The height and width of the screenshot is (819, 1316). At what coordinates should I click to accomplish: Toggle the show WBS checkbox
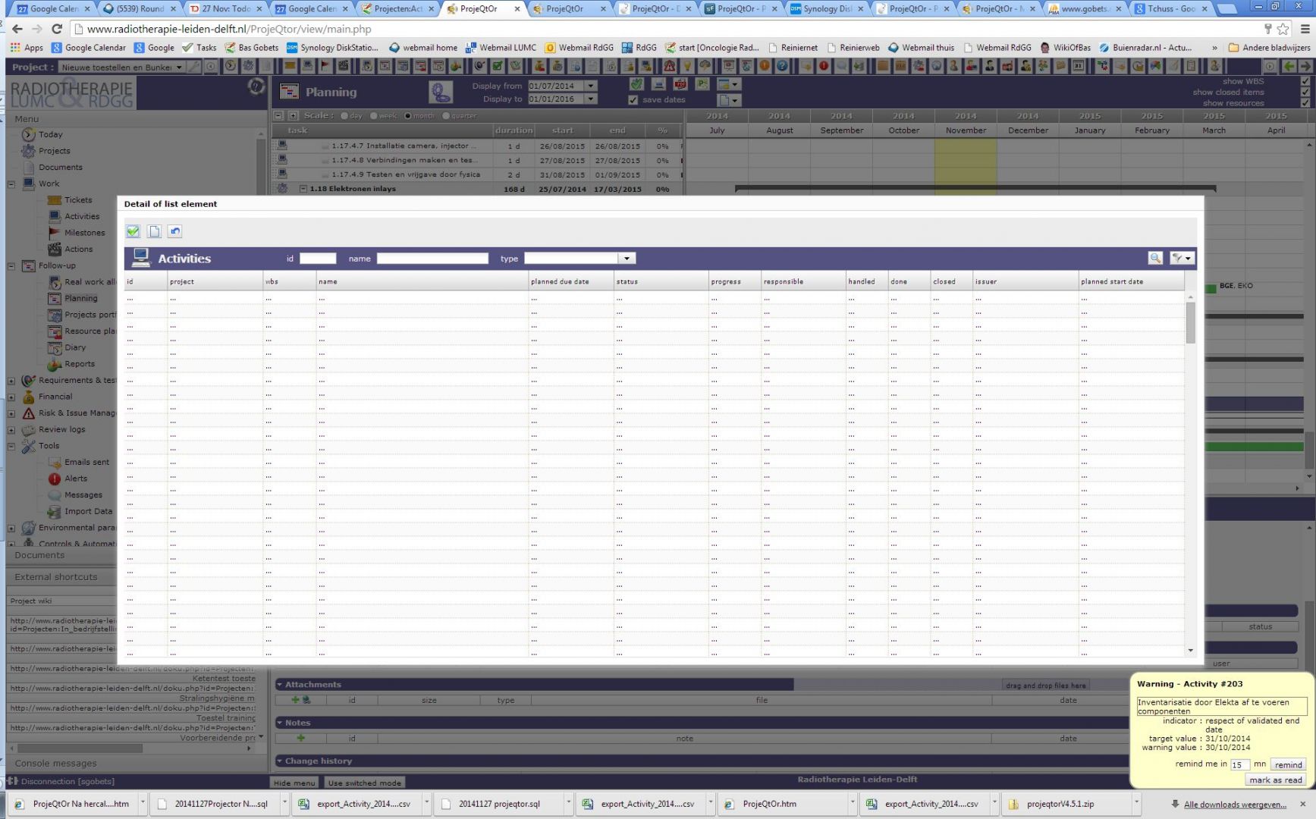pos(1305,81)
